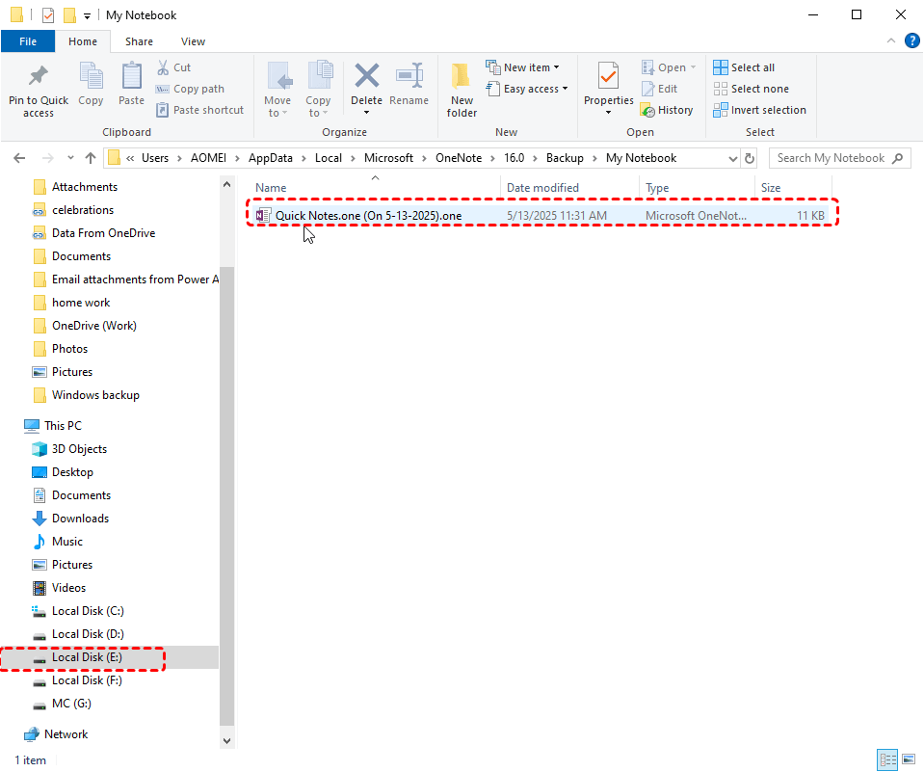Open file History
924x772 pixels.
[x=667, y=110]
